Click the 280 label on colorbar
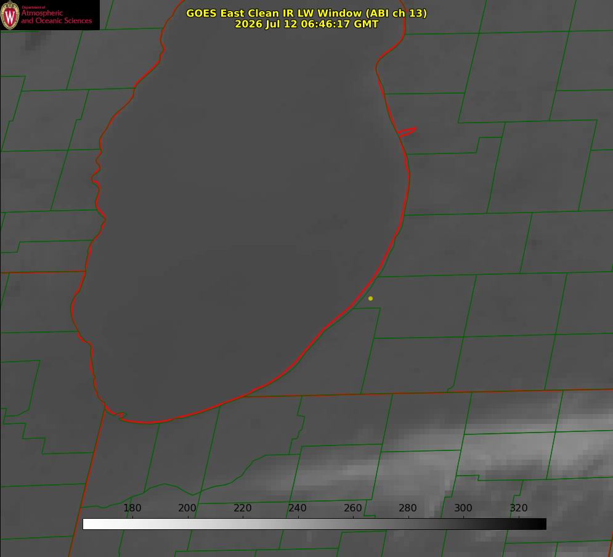613x557 pixels. tap(408, 508)
